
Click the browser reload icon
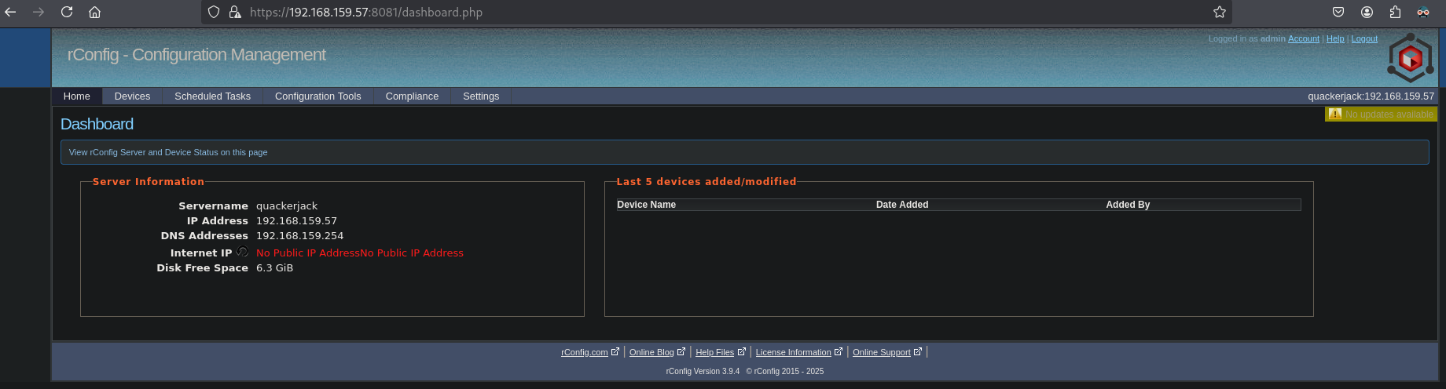click(x=67, y=12)
